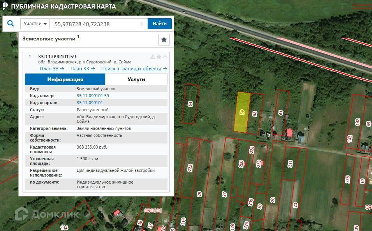Select parcel 54 on the map

190,104
